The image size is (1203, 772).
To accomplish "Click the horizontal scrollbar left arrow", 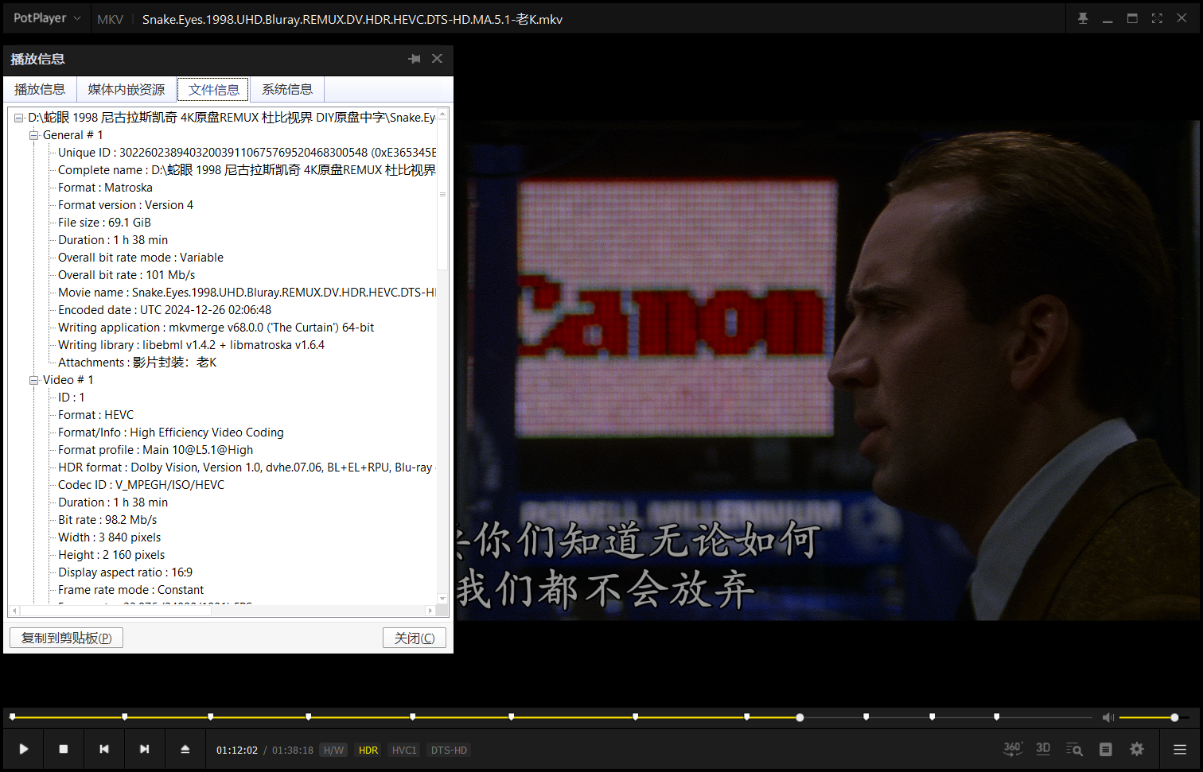I will [x=14, y=611].
